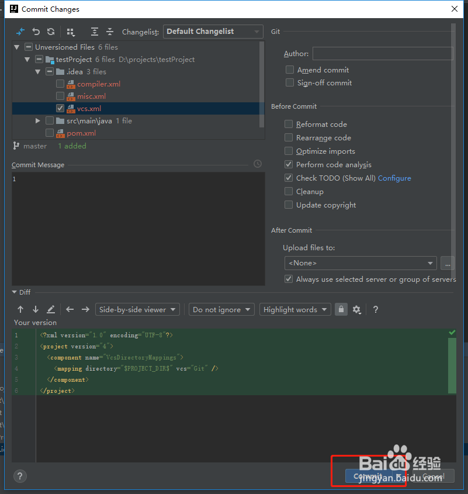The width and height of the screenshot is (468, 494).
Task: Collapse the .idea folder node
Action: coord(38,72)
